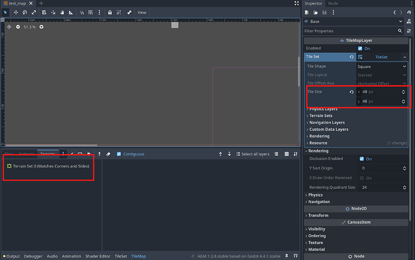Zoom in with the plus button
415x260 pixels.
coord(41,27)
